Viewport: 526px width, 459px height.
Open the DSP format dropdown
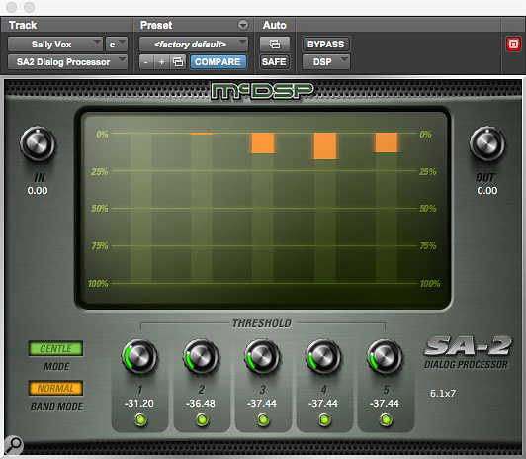(325, 62)
